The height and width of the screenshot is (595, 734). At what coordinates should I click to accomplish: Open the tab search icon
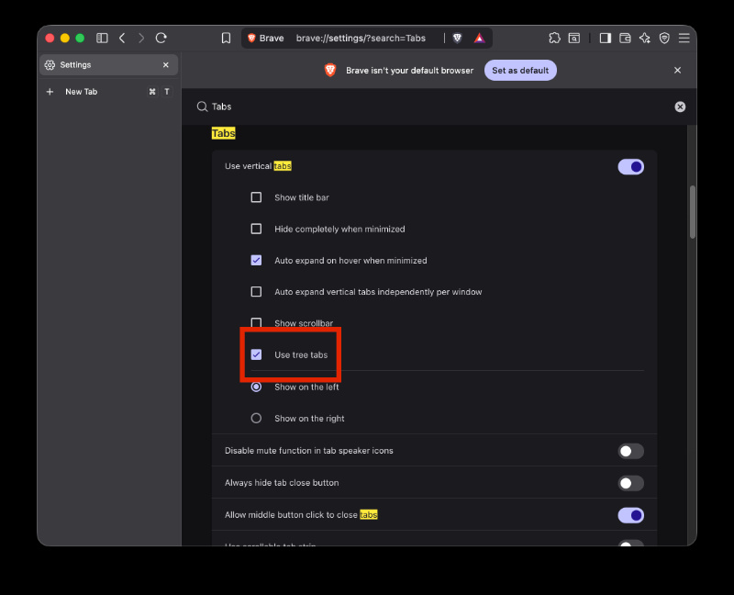[574, 38]
